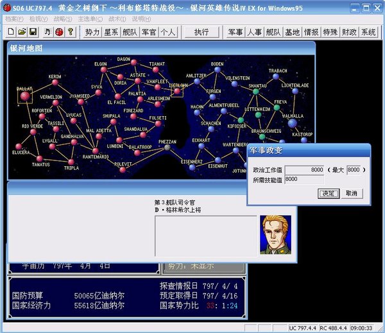Select the KERIM star node
Viewport: 385px width, 333px height.
55,83
